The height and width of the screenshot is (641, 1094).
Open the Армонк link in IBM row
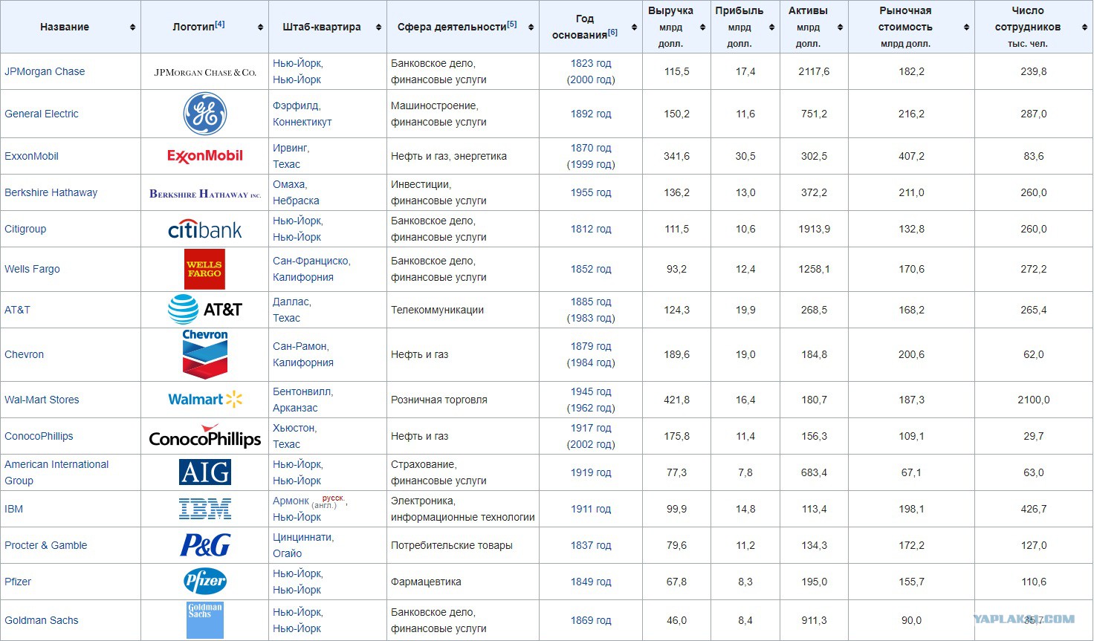[291, 501]
